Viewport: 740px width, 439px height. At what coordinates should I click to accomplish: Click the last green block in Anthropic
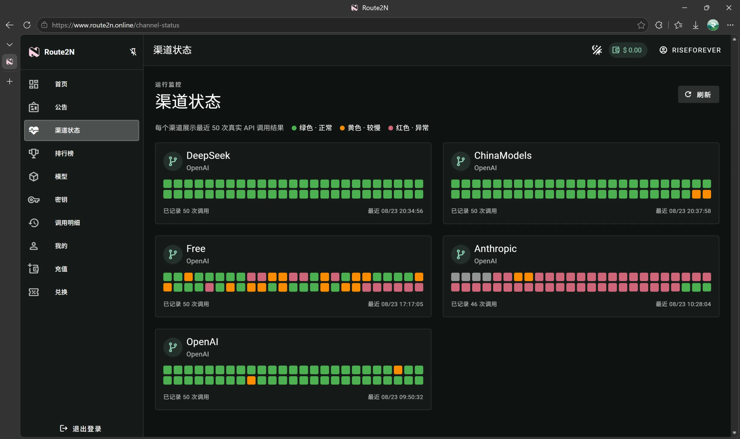click(707, 287)
